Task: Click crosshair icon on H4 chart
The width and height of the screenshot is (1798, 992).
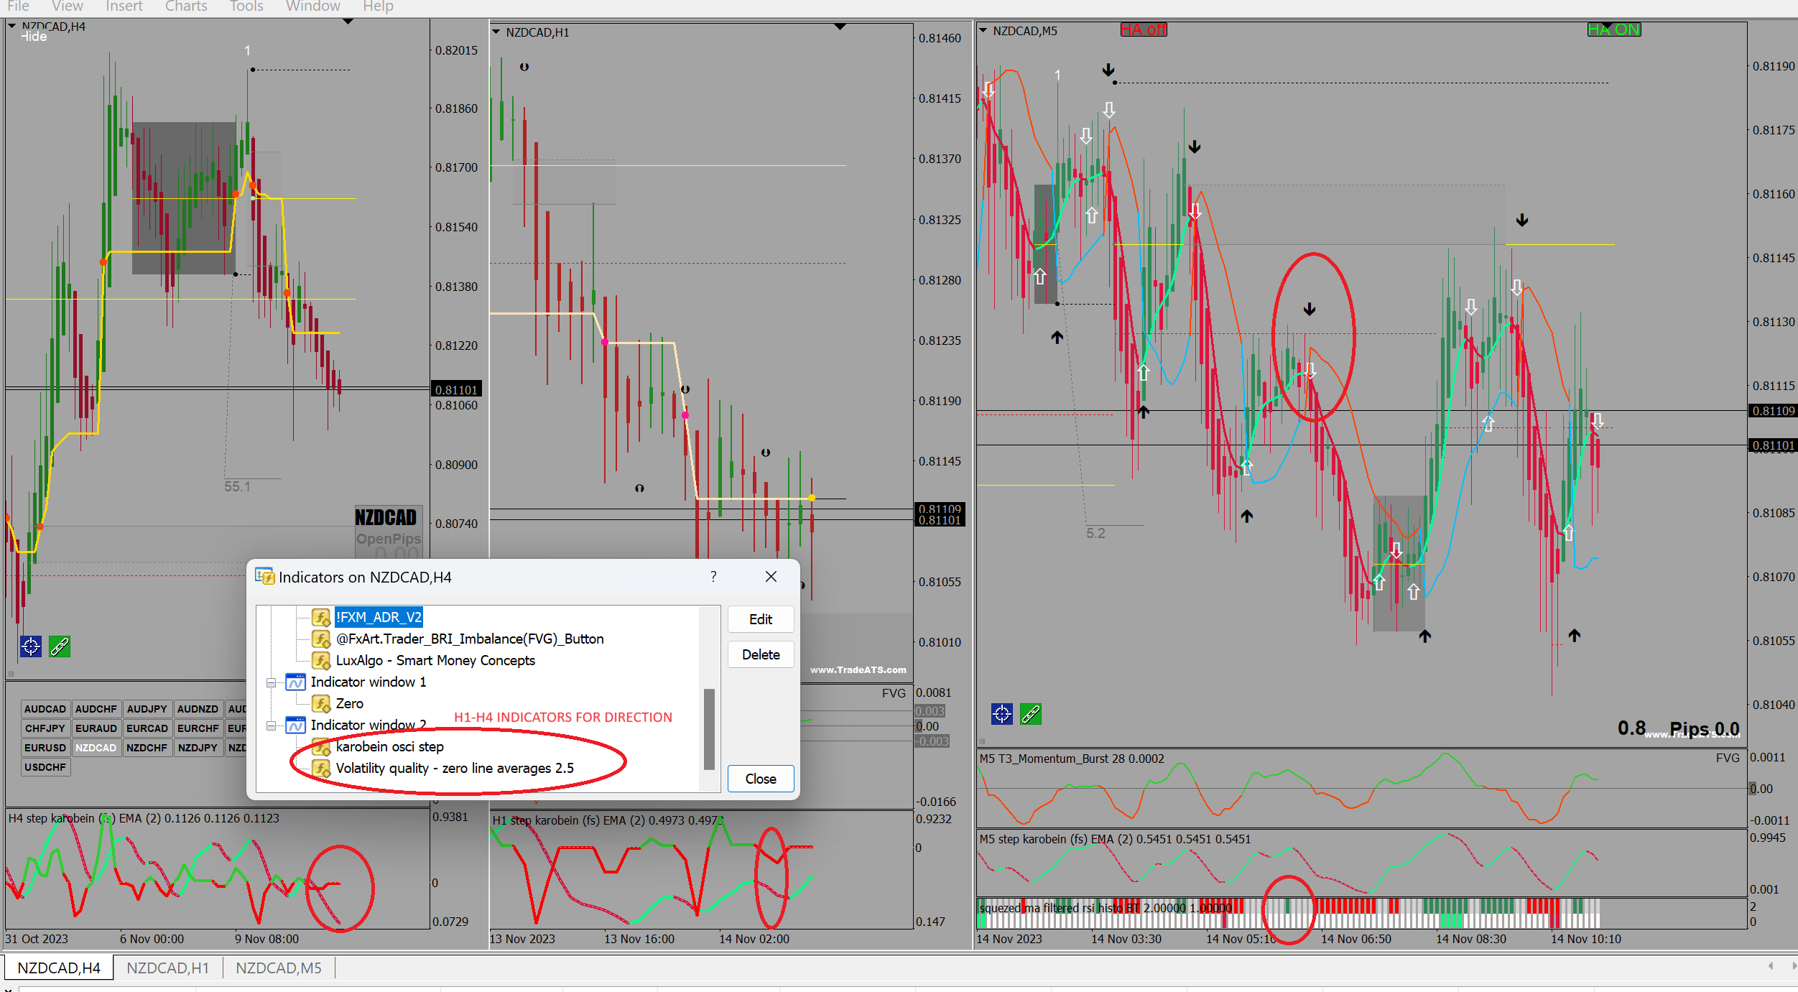Action: point(30,646)
